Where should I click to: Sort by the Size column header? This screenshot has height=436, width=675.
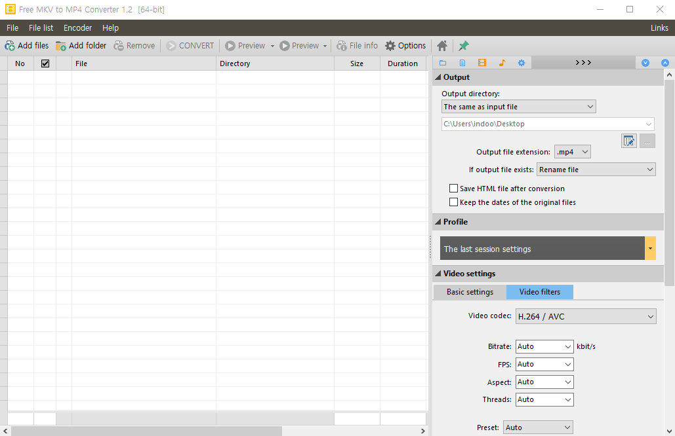(357, 64)
